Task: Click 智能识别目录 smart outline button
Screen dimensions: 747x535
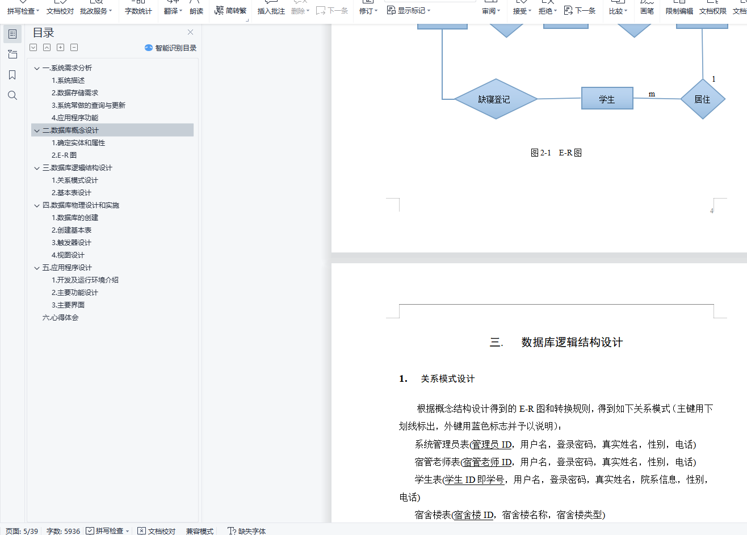Action: coord(170,48)
